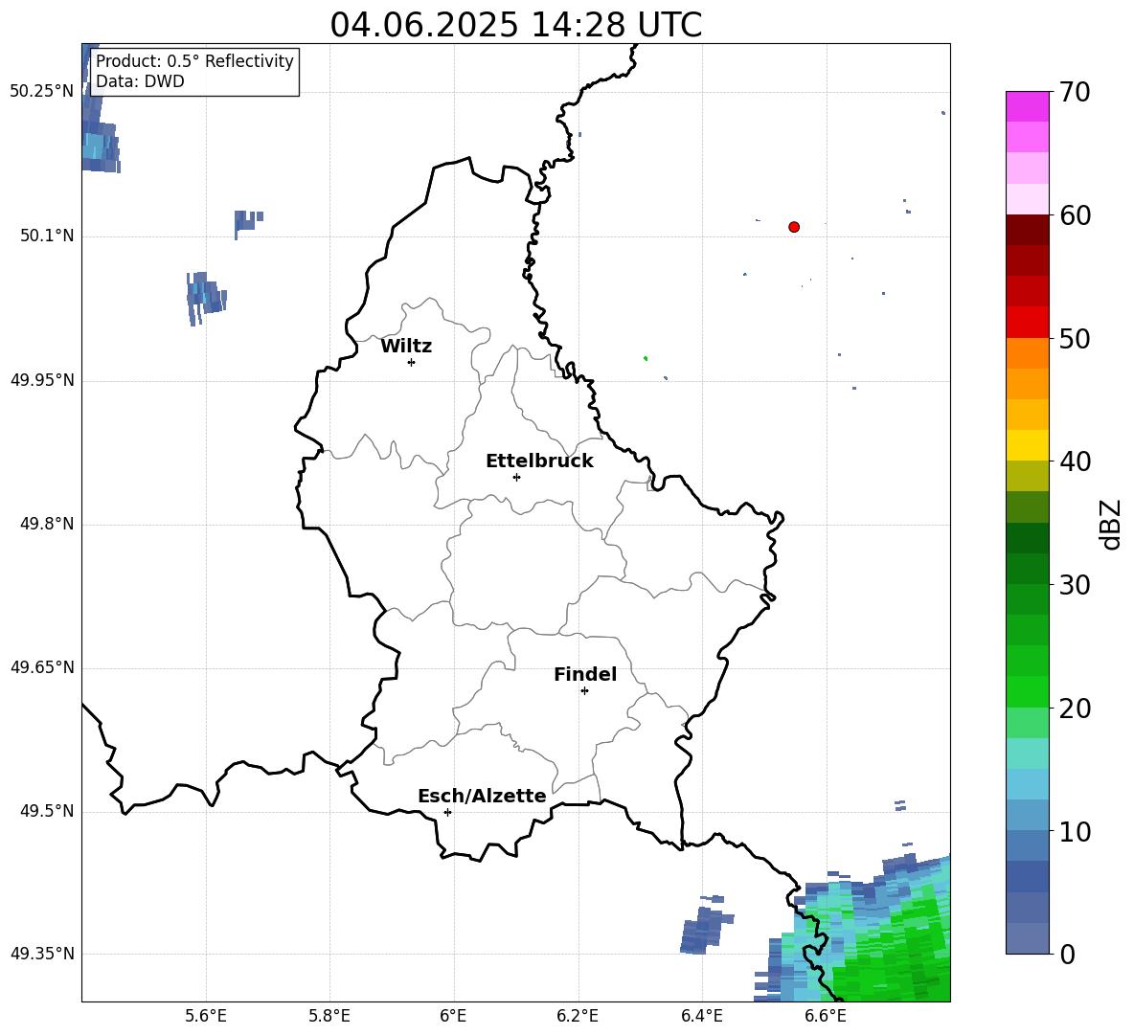Click the 6°E longitude label
The width and height of the screenshot is (1134, 1035).
453,1016
